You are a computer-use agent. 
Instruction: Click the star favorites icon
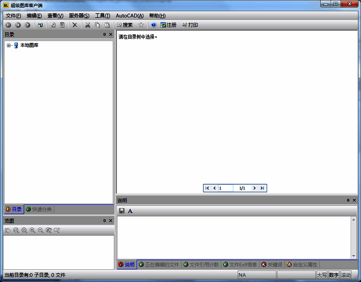[141, 25]
